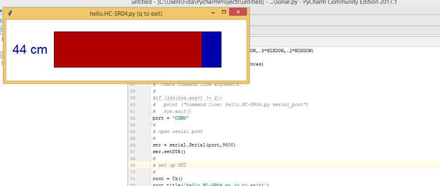Viewport: 440px width, 186px height.
Task: Click the '# set up GUI' comment
Action: 169,165
